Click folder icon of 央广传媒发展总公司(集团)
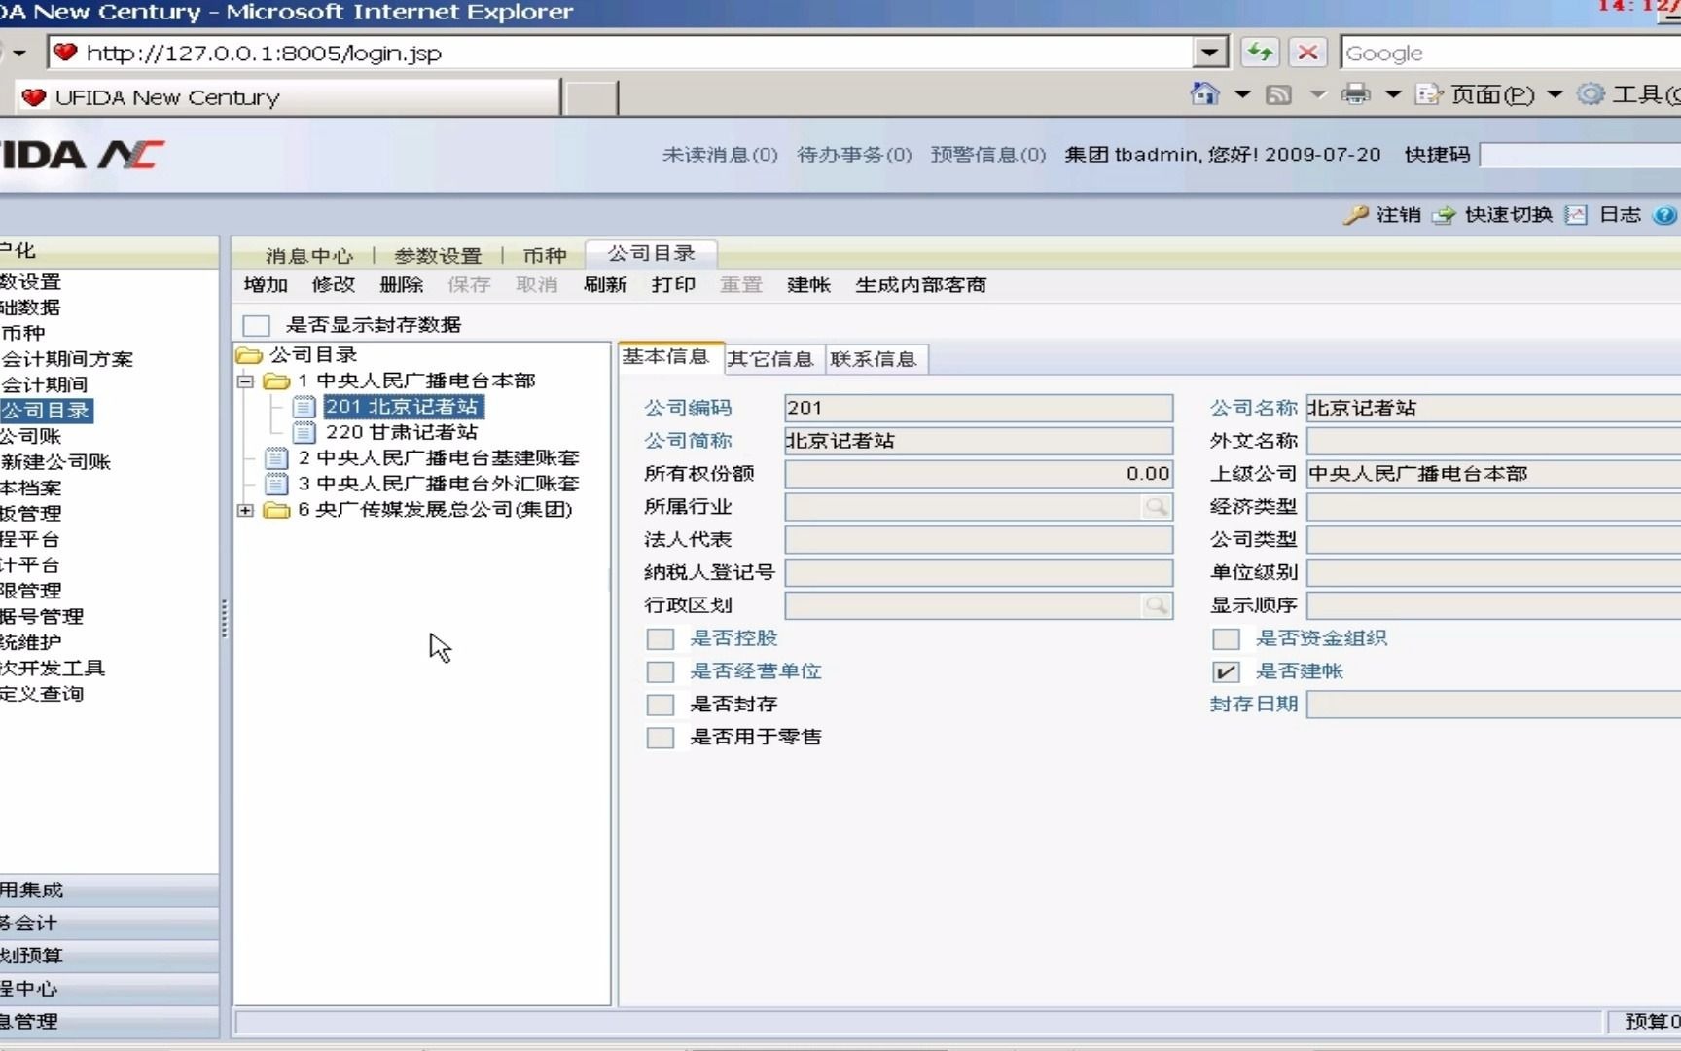This screenshot has width=1681, height=1051. pyautogui.click(x=276, y=510)
